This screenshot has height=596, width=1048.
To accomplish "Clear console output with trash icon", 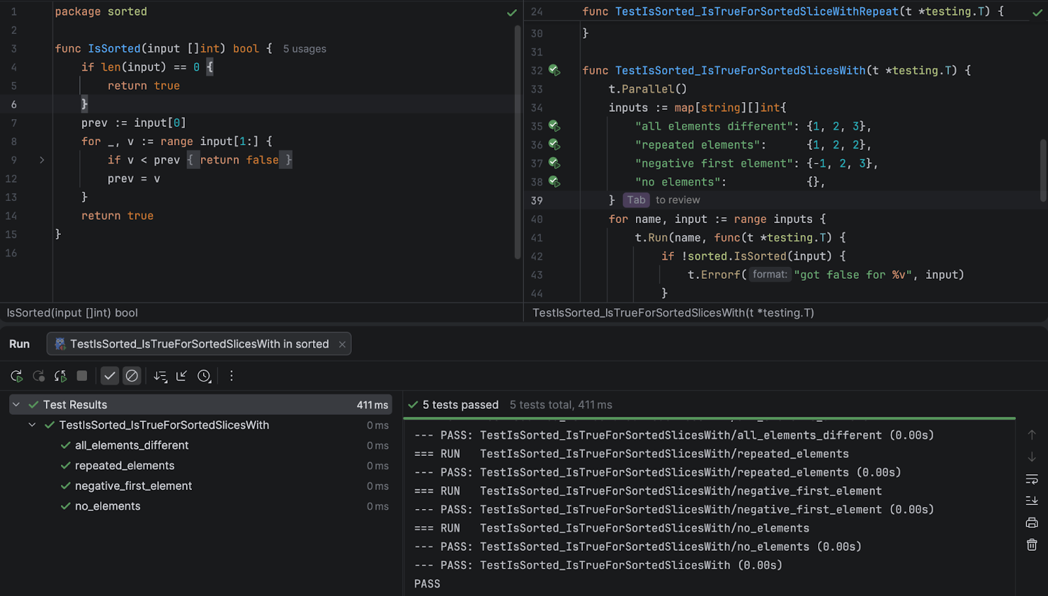I will 1032,545.
